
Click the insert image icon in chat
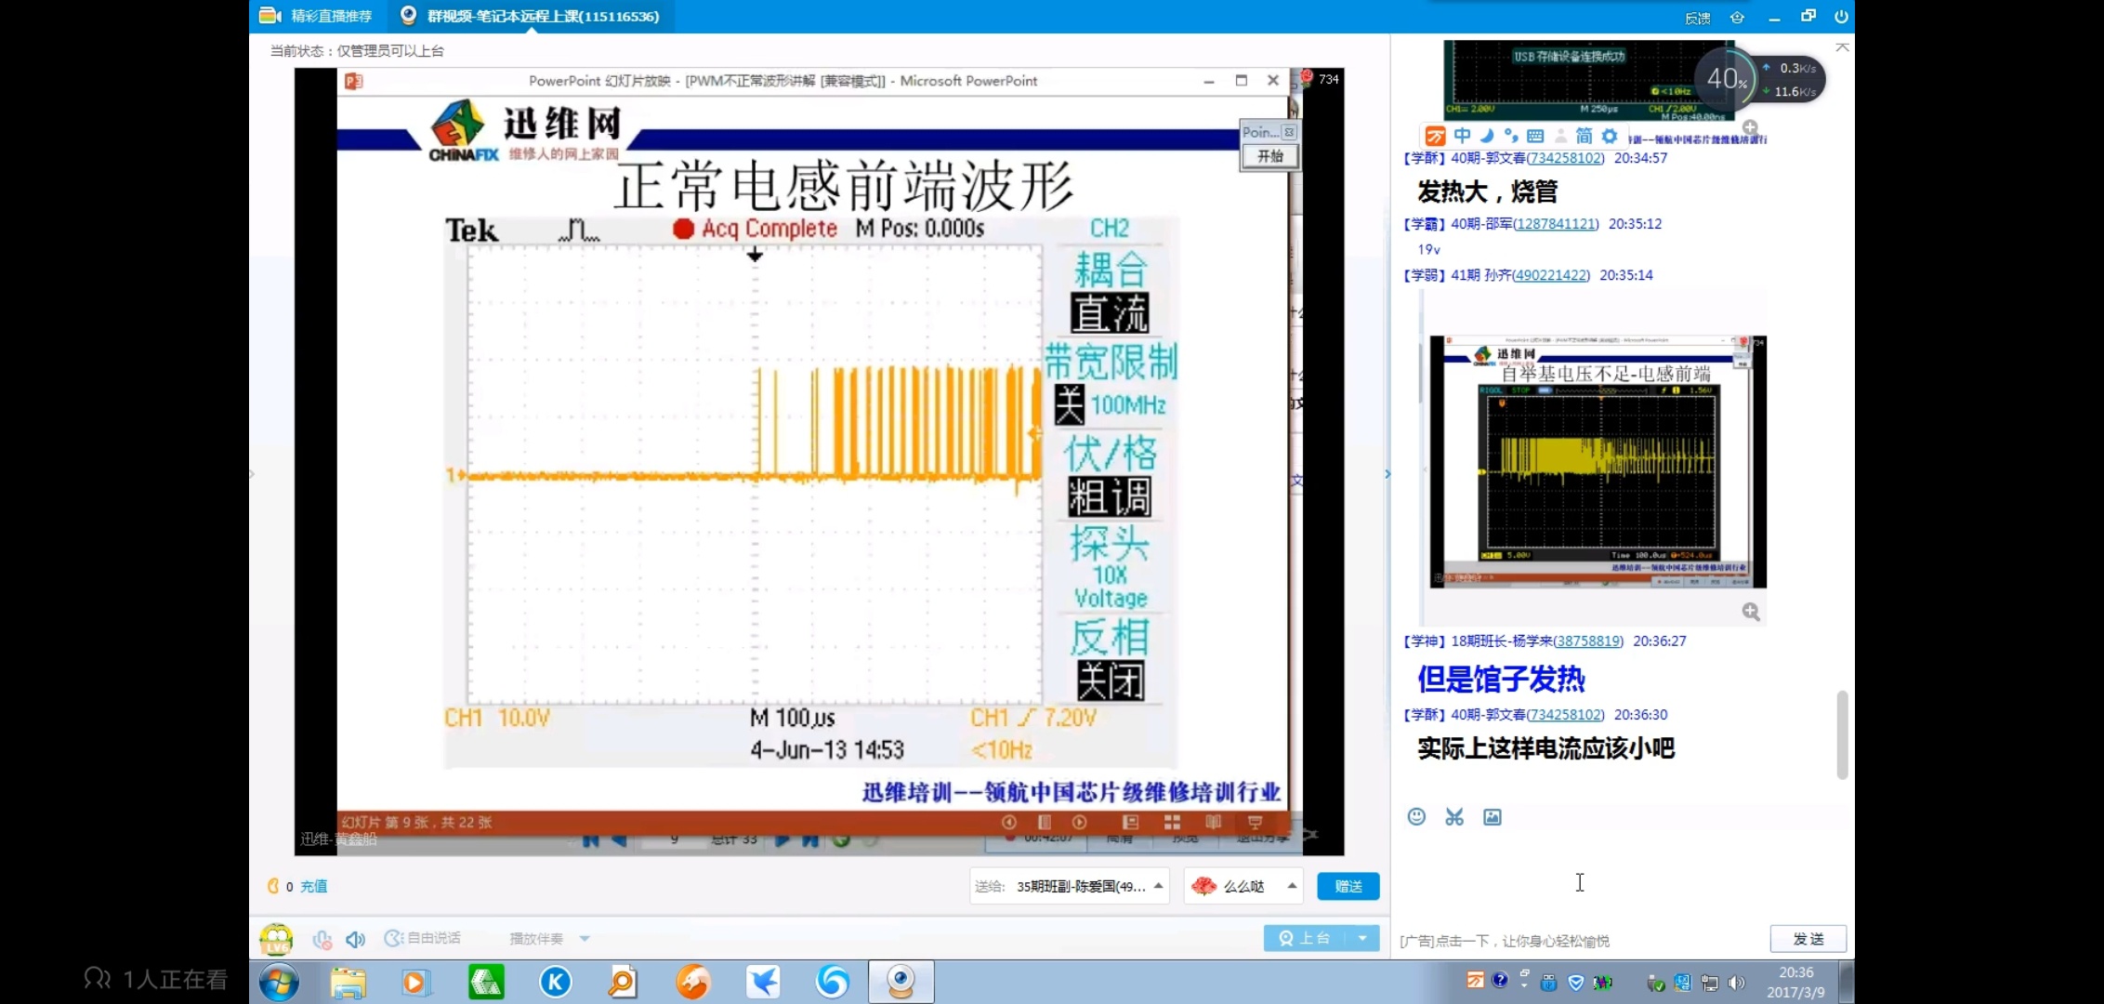click(x=1493, y=817)
